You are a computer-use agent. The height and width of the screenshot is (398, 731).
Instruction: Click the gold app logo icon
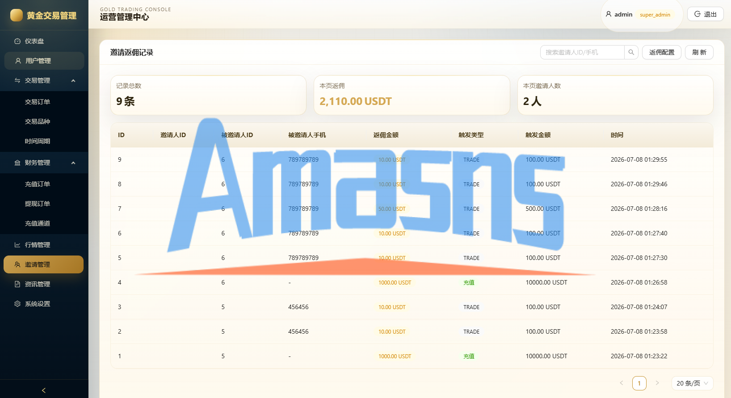click(17, 15)
